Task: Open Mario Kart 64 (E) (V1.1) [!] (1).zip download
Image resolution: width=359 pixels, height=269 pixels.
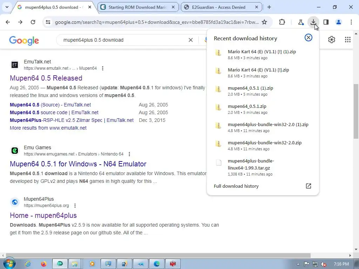Action: point(263,54)
